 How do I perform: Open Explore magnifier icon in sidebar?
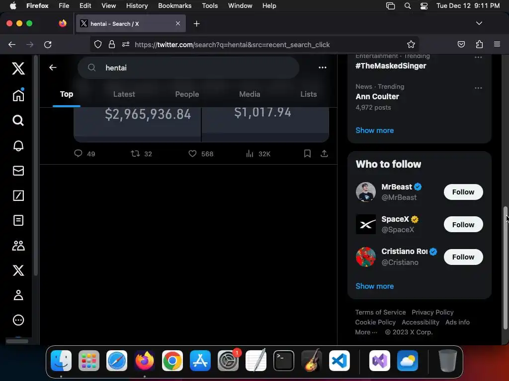click(18, 120)
